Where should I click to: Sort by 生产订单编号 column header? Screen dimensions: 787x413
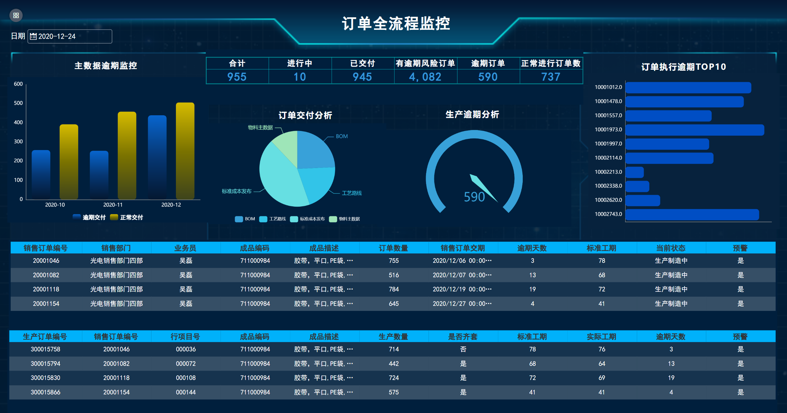click(x=45, y=337)
